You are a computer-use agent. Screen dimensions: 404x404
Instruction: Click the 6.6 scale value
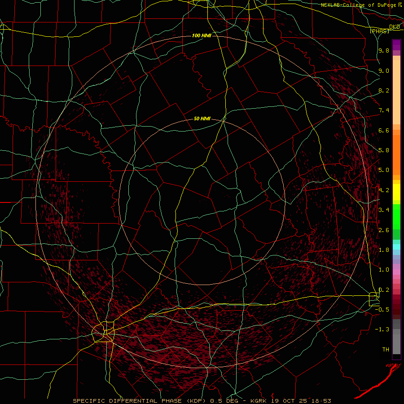pos(384,130)
